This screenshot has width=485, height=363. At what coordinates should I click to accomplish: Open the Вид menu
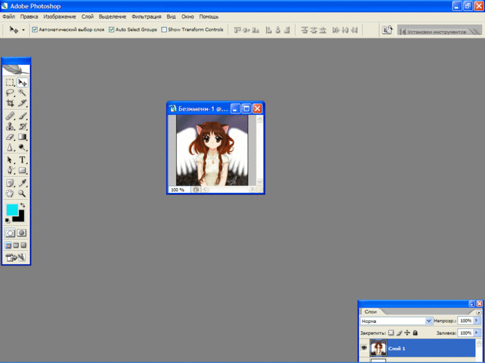coord(171,17)
